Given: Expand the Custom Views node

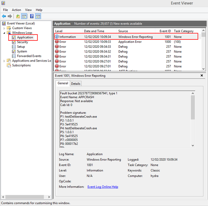Looking at the screenshot, I should pos(5,28).
